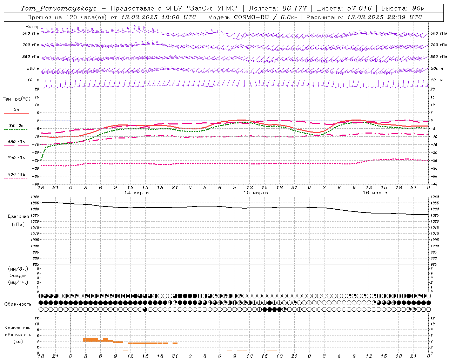Click the (км) unit label for convective cloudiness
This screenshot has height=359, width=449.
18,341
